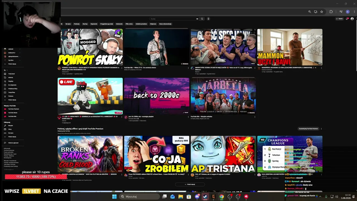Open Pobrane downloads in sidebar
Screen dimensions: 357x201
click(x=11, y=96)
